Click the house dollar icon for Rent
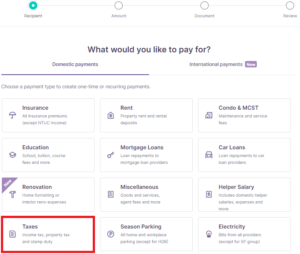Screen dimensions: 300x254 [x=110, y=115]
